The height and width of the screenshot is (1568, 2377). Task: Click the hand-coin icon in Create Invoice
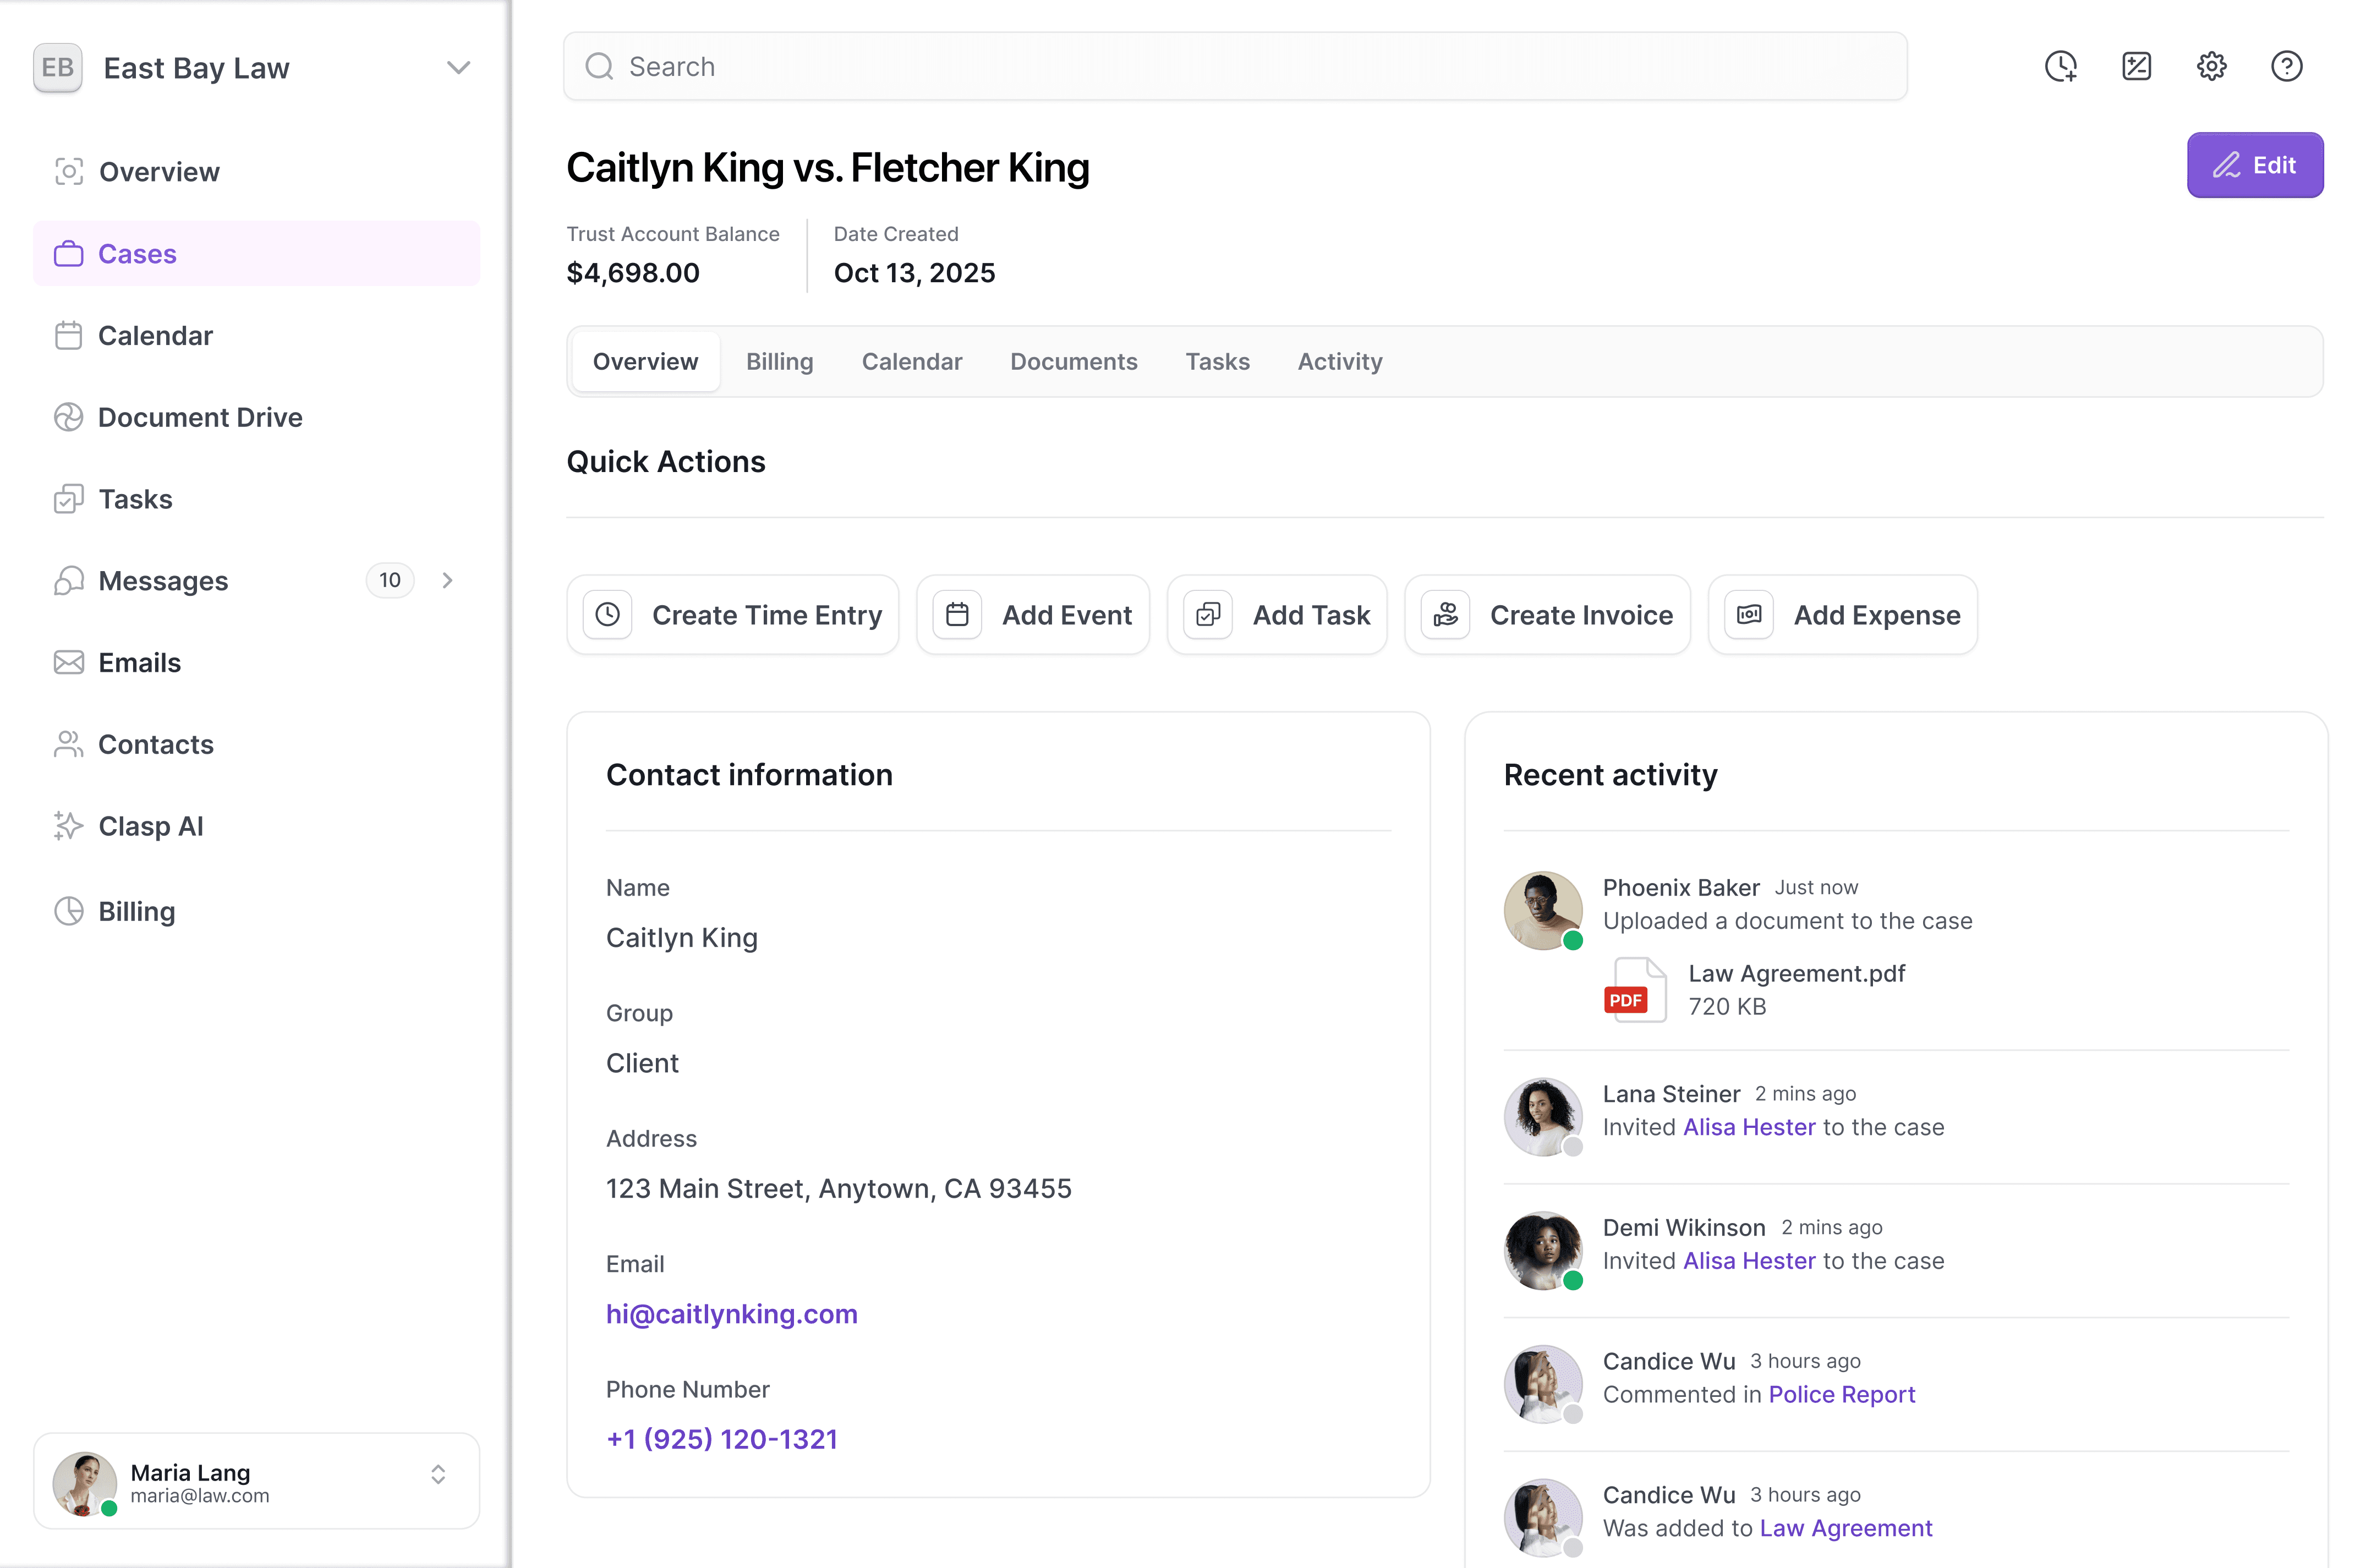(1445, 615)
